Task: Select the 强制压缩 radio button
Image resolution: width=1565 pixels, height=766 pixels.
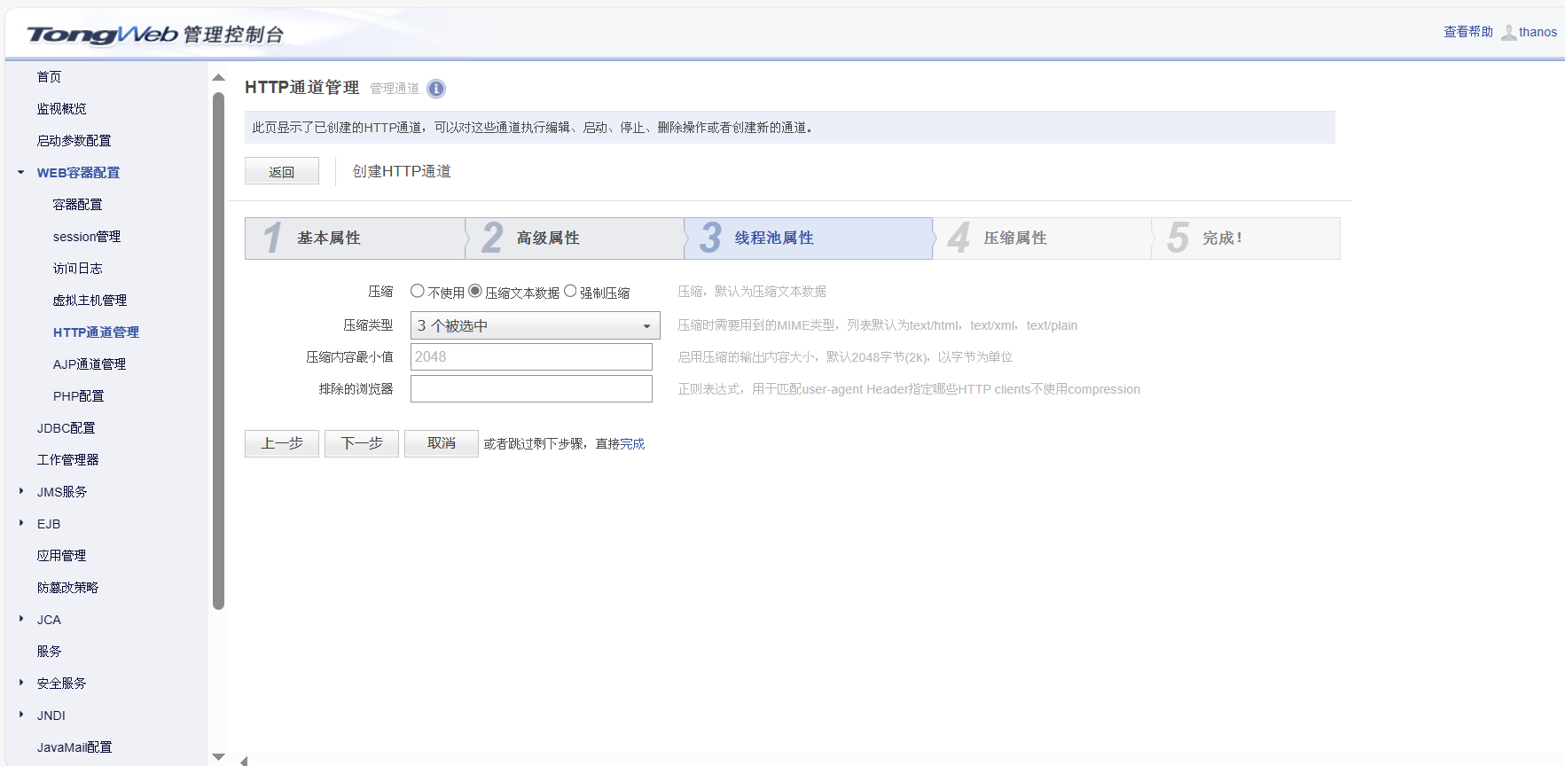Action: 570,291
